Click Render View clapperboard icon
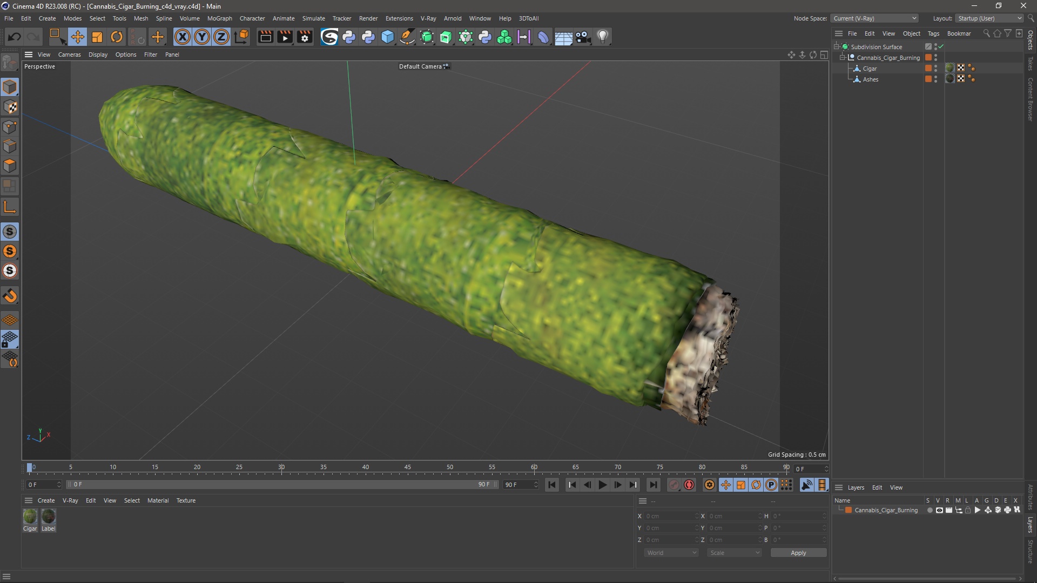The image size is (1037, 583). [265, 37]
